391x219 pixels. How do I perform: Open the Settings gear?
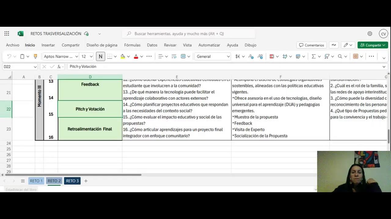370,34
